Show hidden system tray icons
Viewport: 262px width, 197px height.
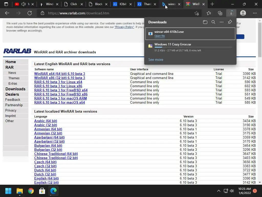click(219, 191)
